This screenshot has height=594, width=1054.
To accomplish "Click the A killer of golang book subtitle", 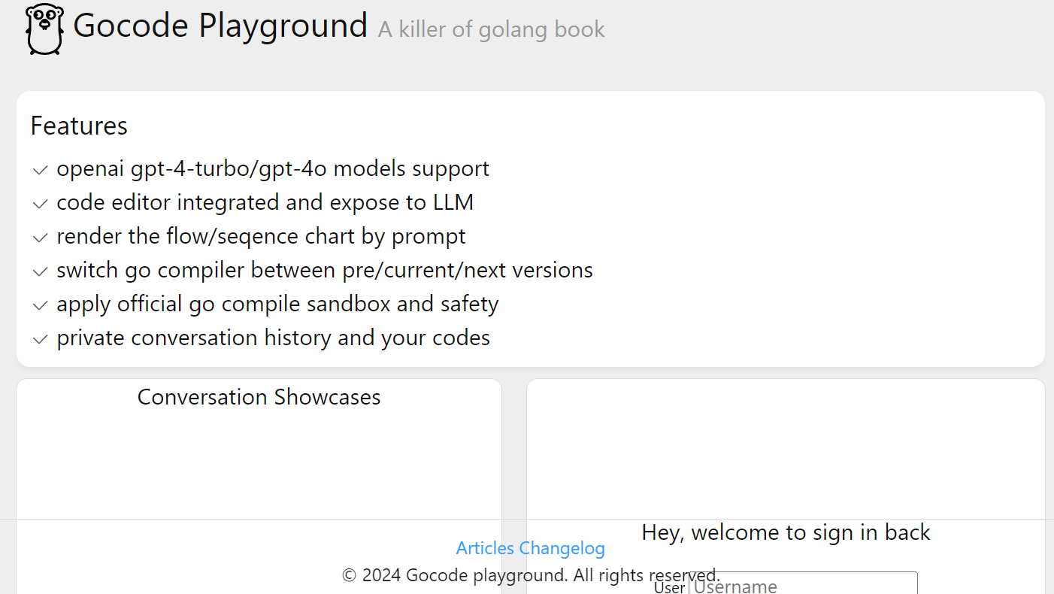I will pyautogui.click(x=491, y=29).
